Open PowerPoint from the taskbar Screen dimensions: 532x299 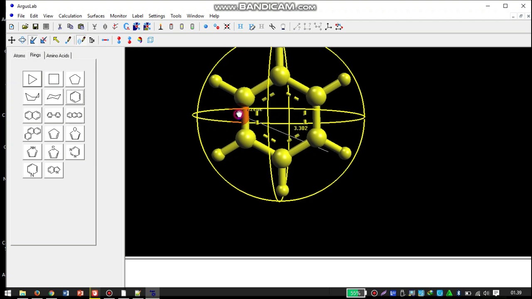(x=80, y=293)
